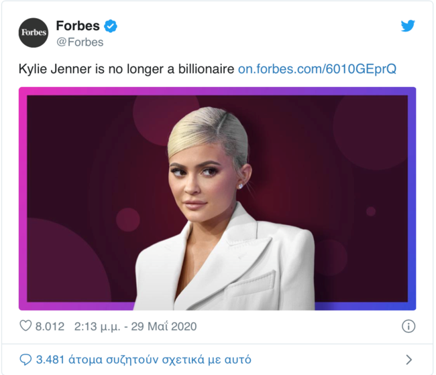Click the 29 Μαΐ 2020 date
Screen dimensions: 436x375
pyautogui.click(x=166, y=327)
